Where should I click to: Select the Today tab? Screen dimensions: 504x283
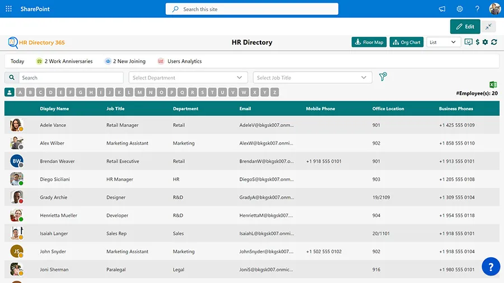pyautogui.click(x=17, y=61)
